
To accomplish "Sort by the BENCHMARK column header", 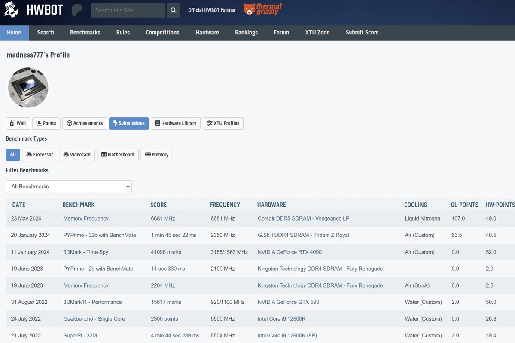I will (x=79, y=205).
